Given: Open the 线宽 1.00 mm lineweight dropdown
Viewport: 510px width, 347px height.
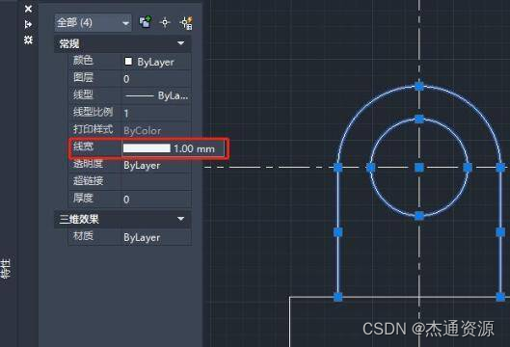Looking at the screenshot, I should 174,148.
